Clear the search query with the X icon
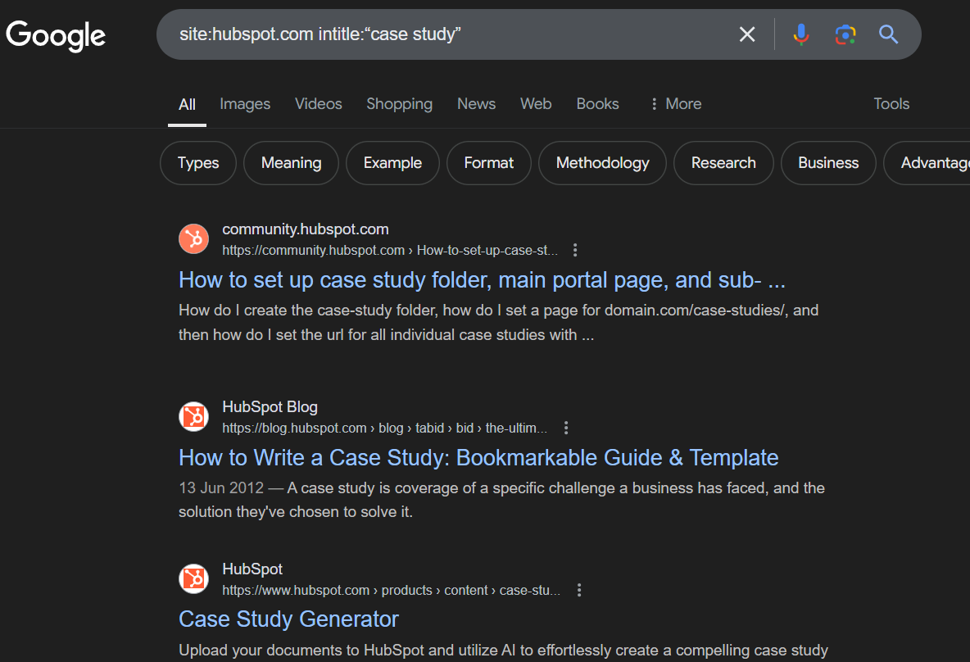The height and width of the screenshot is (662, 970). (x=747, y=34)
